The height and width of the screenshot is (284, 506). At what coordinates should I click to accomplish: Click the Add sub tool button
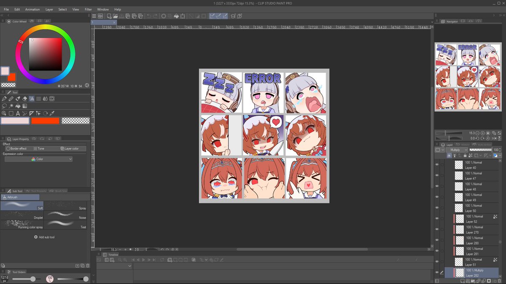click(x=44, y=237)
